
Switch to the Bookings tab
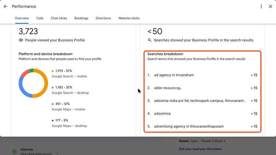81,18
